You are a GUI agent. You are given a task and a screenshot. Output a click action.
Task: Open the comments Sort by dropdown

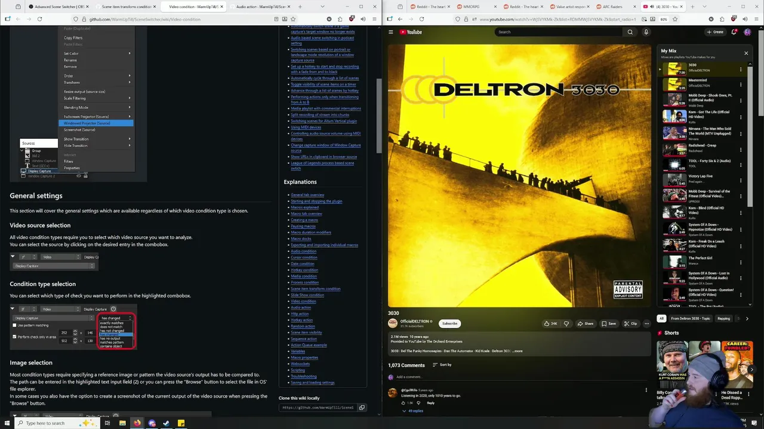click(441, 365)
